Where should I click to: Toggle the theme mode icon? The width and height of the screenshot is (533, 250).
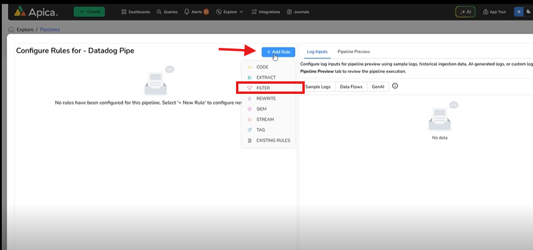(519, 11)
